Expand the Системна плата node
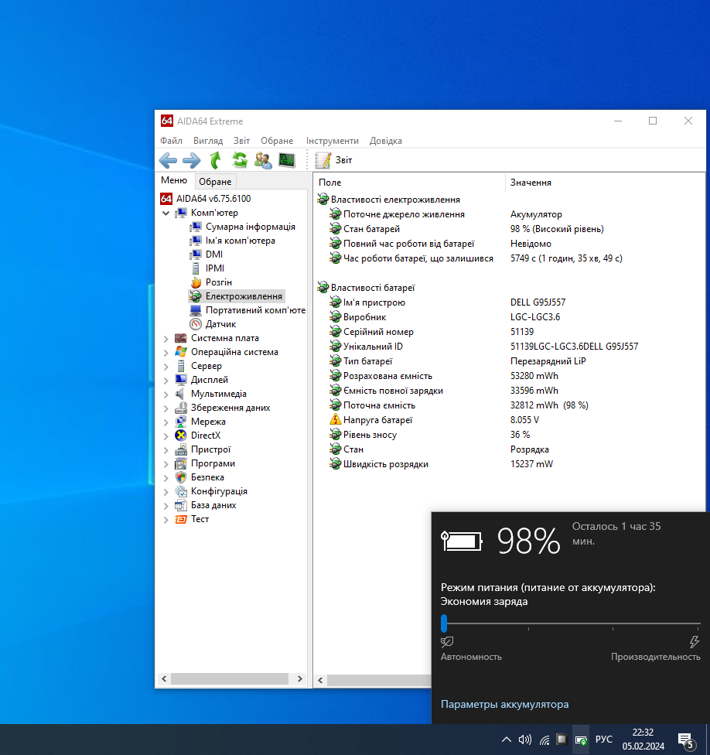Viewport: 710px width, 755px height. click(166, 338)
